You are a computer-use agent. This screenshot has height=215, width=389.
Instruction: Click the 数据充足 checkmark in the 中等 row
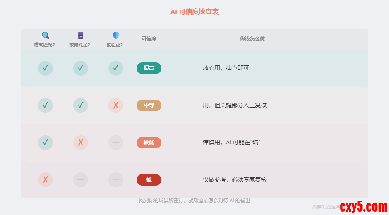click(x=81, y=105)
